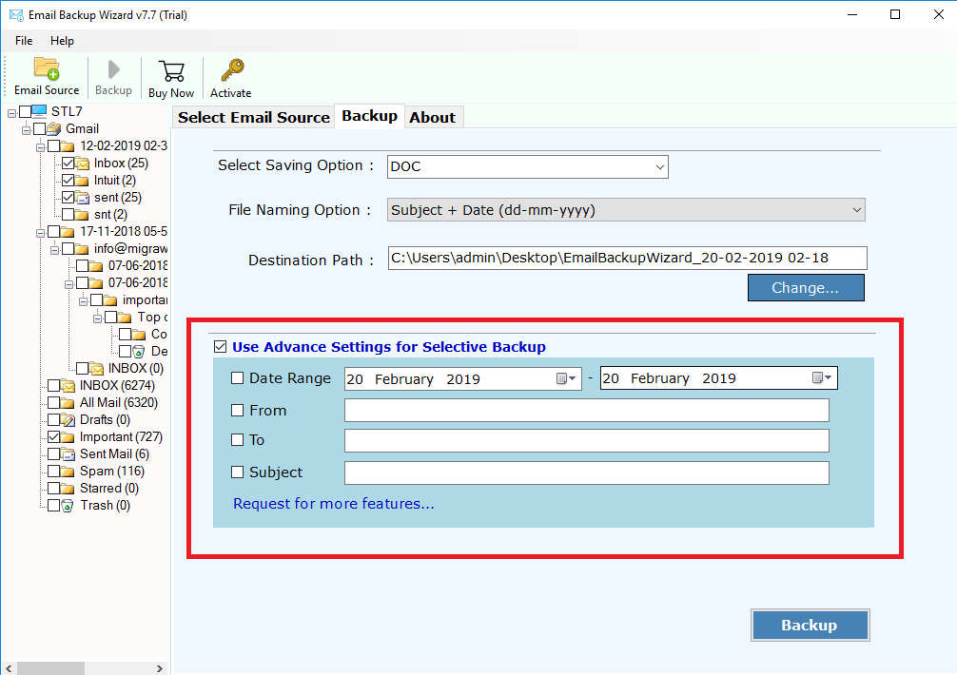Click the Sent Mail (6) folder icon

[x=68, y=454]
